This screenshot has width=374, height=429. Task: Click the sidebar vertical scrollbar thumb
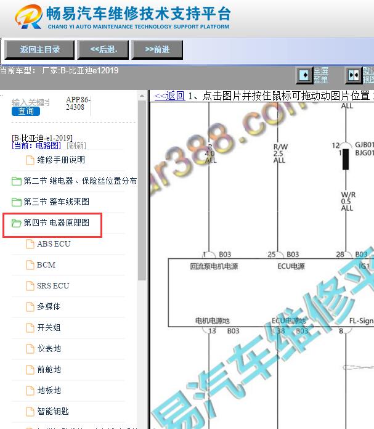pyautogui.click(x=142, y=190)
